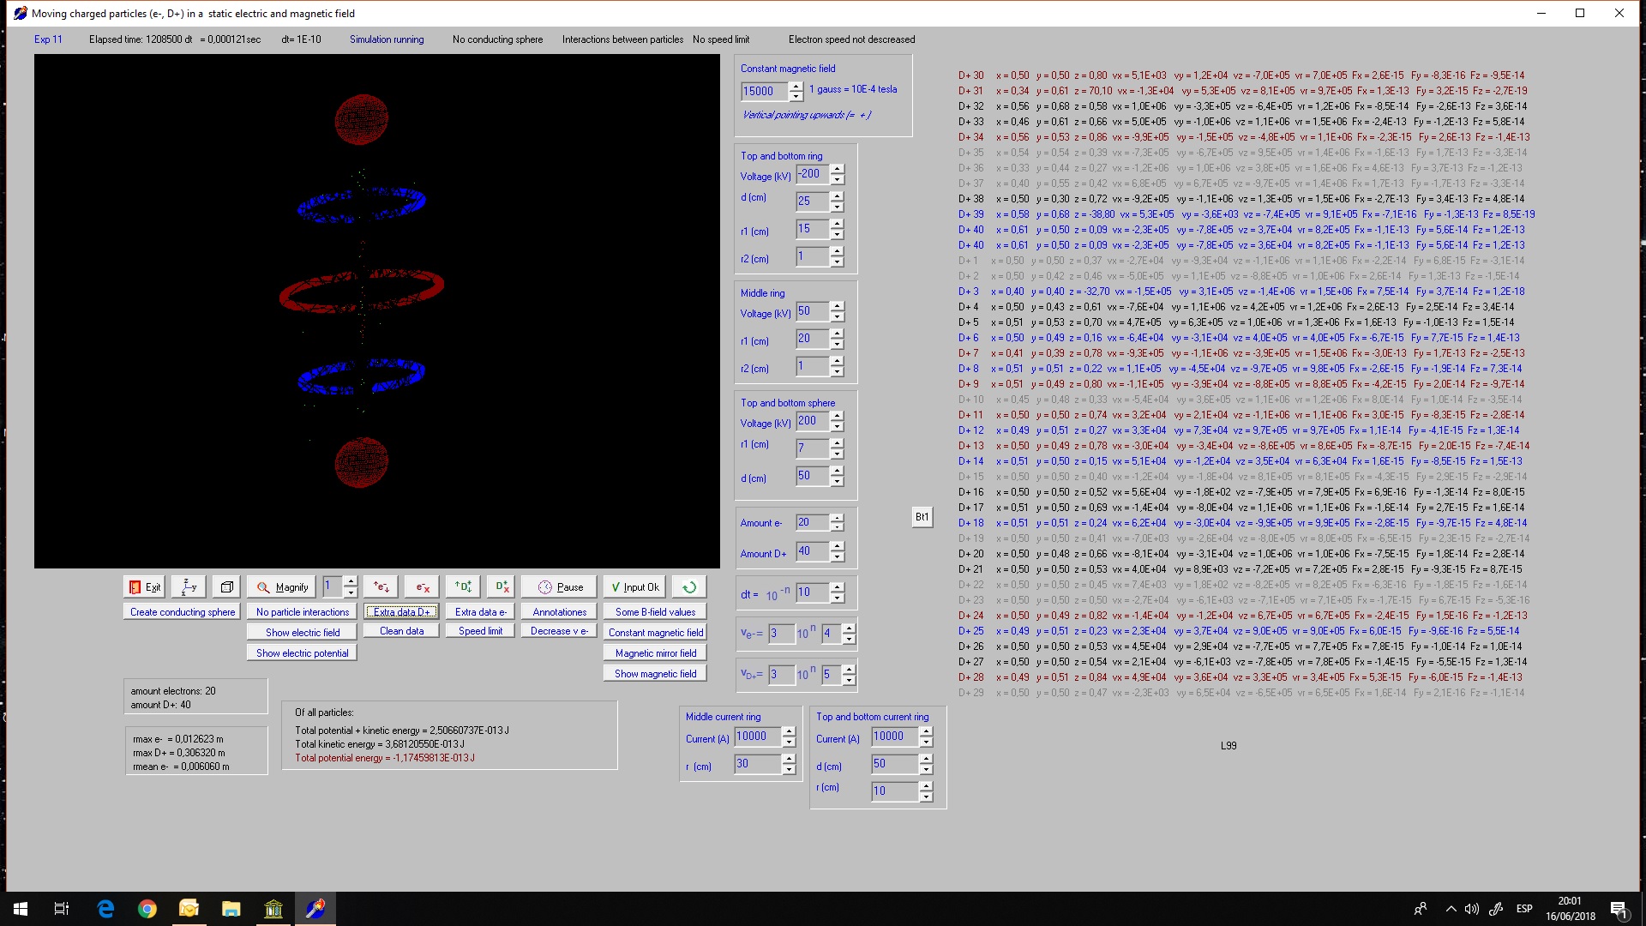The image size is (1646, 926).
Task: Click the add electrons e- arrows icon
Action: [x=381, y=587]
